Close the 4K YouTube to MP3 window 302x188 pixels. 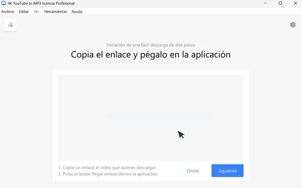click(295, 3)
